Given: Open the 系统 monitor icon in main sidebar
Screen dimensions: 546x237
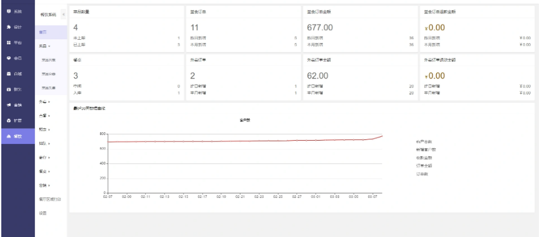Looking at the screenshot, I should 9,11.
